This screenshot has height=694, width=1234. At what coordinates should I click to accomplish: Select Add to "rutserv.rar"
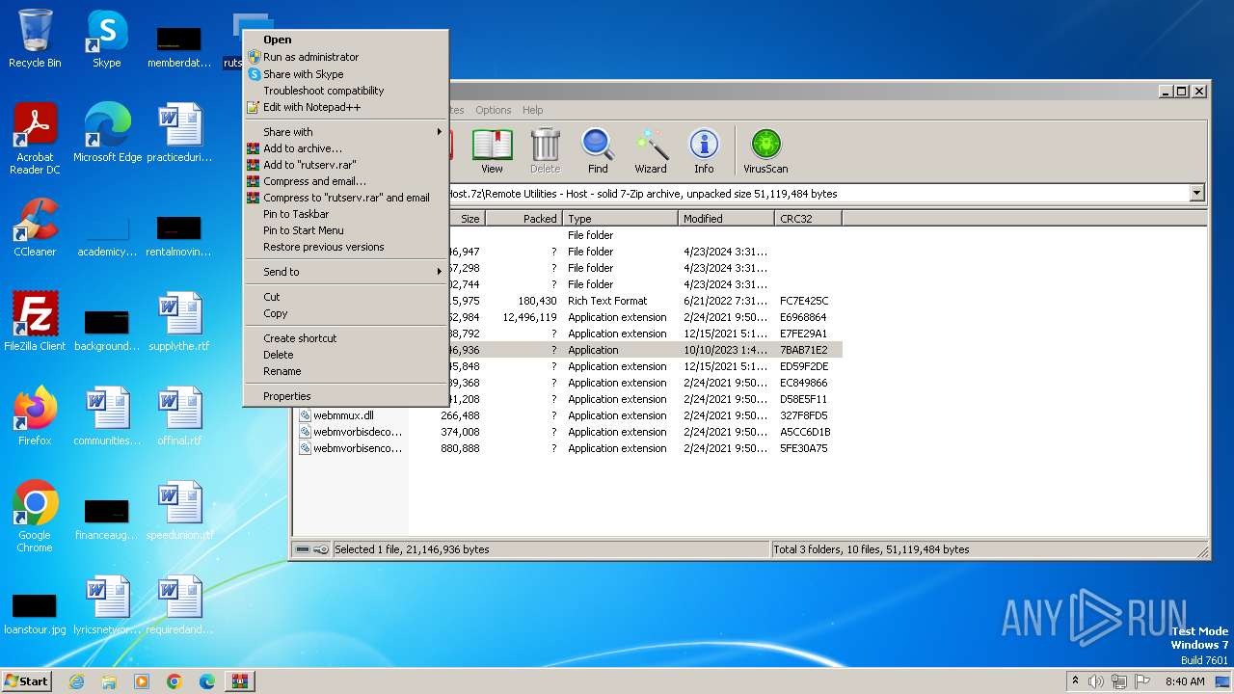coord(346,165)
